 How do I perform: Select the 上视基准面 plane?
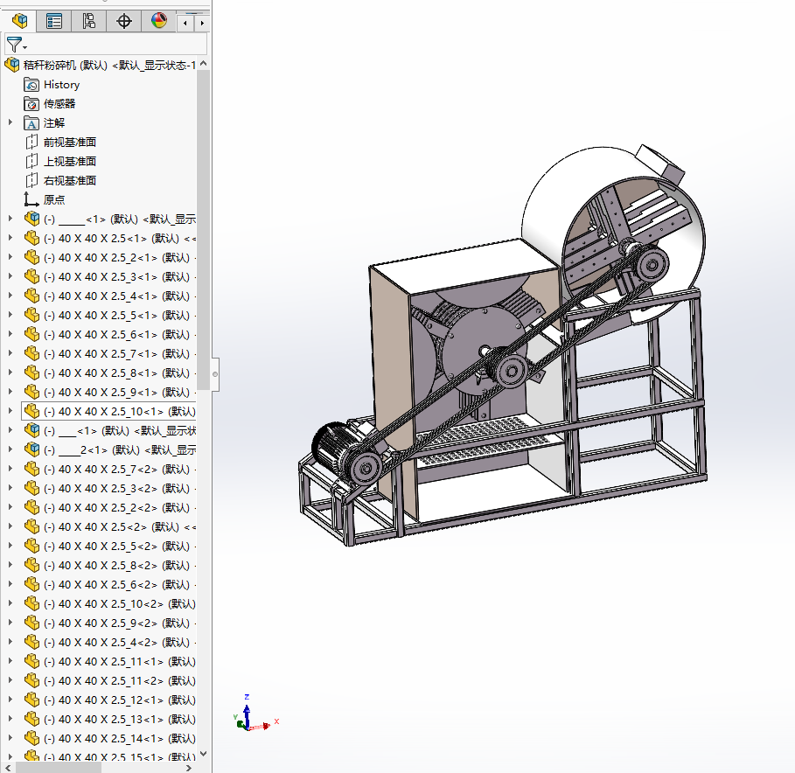pos(70,162)
